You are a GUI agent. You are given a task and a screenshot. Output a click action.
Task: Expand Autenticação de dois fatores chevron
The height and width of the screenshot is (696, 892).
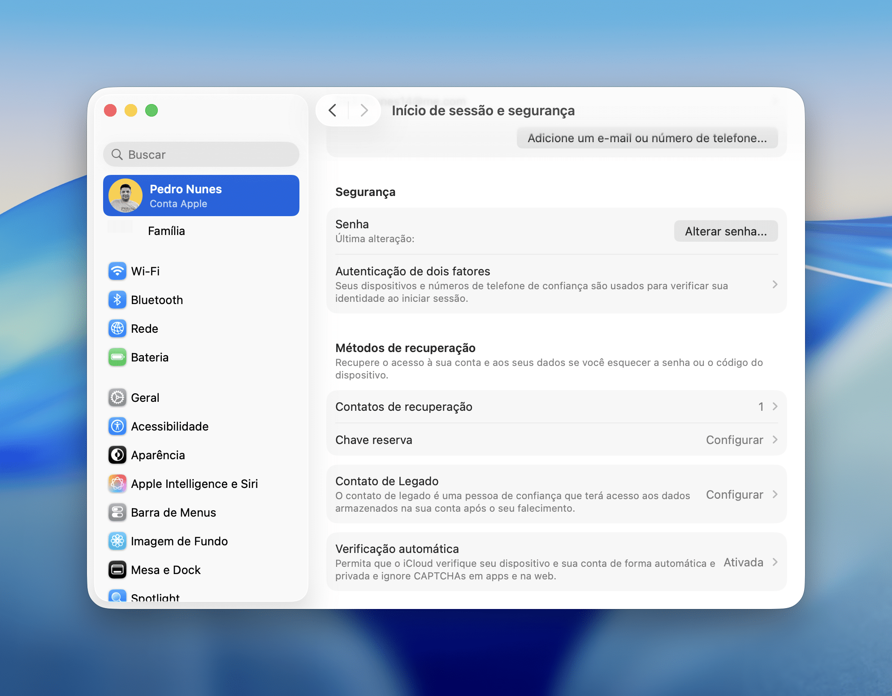(x=775, y=284)
